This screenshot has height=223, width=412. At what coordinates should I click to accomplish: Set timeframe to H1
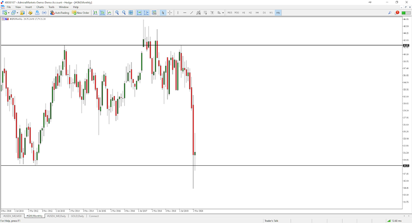click(244, 13)
